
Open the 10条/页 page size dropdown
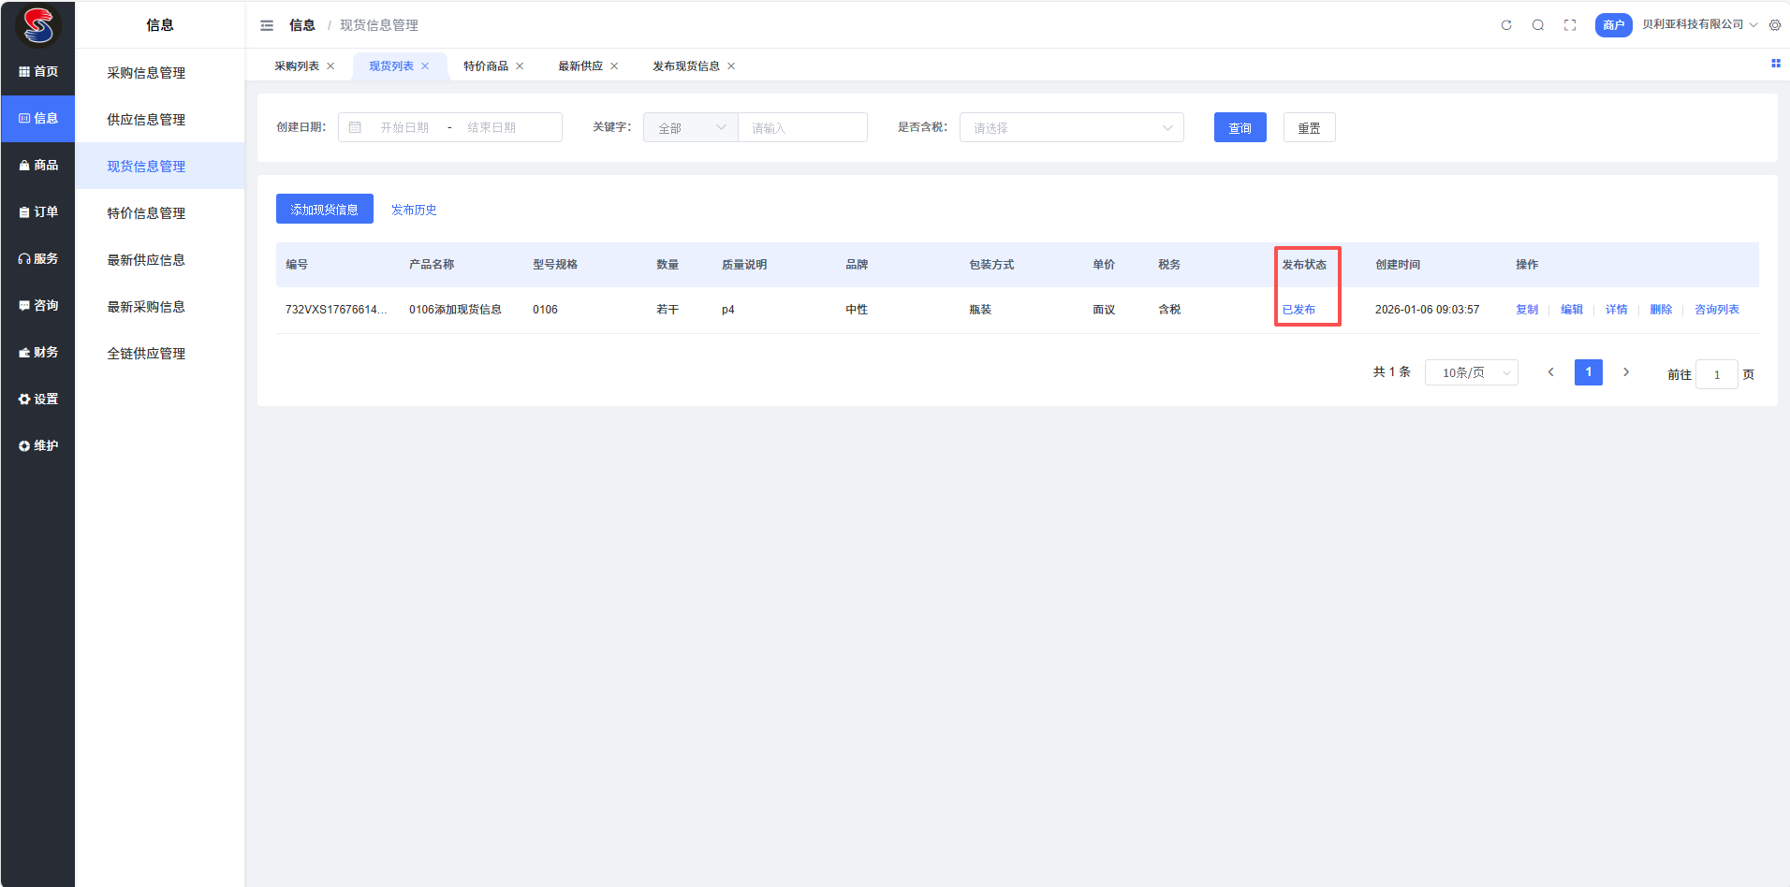coord(1471,372)
